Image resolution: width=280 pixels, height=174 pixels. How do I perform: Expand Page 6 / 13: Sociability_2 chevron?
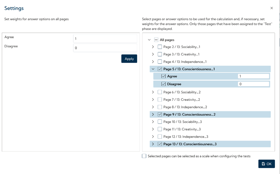[x=153, y=92]
